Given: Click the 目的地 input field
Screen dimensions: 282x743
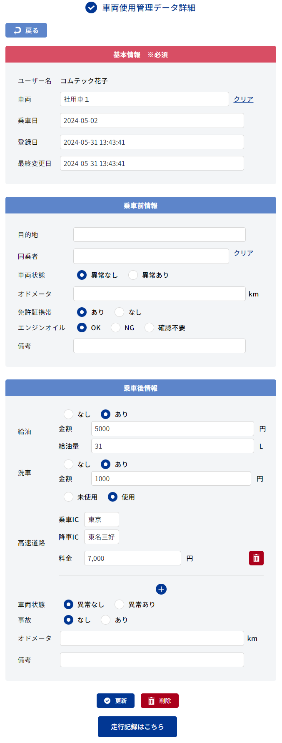Looking at the screenshot, I should (160, 235).
